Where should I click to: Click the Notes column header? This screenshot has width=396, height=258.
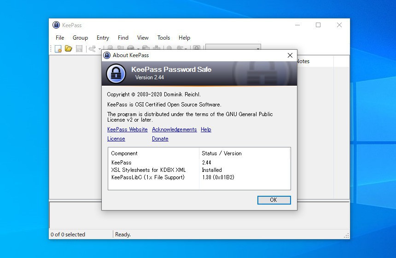[x=303, y=61]
